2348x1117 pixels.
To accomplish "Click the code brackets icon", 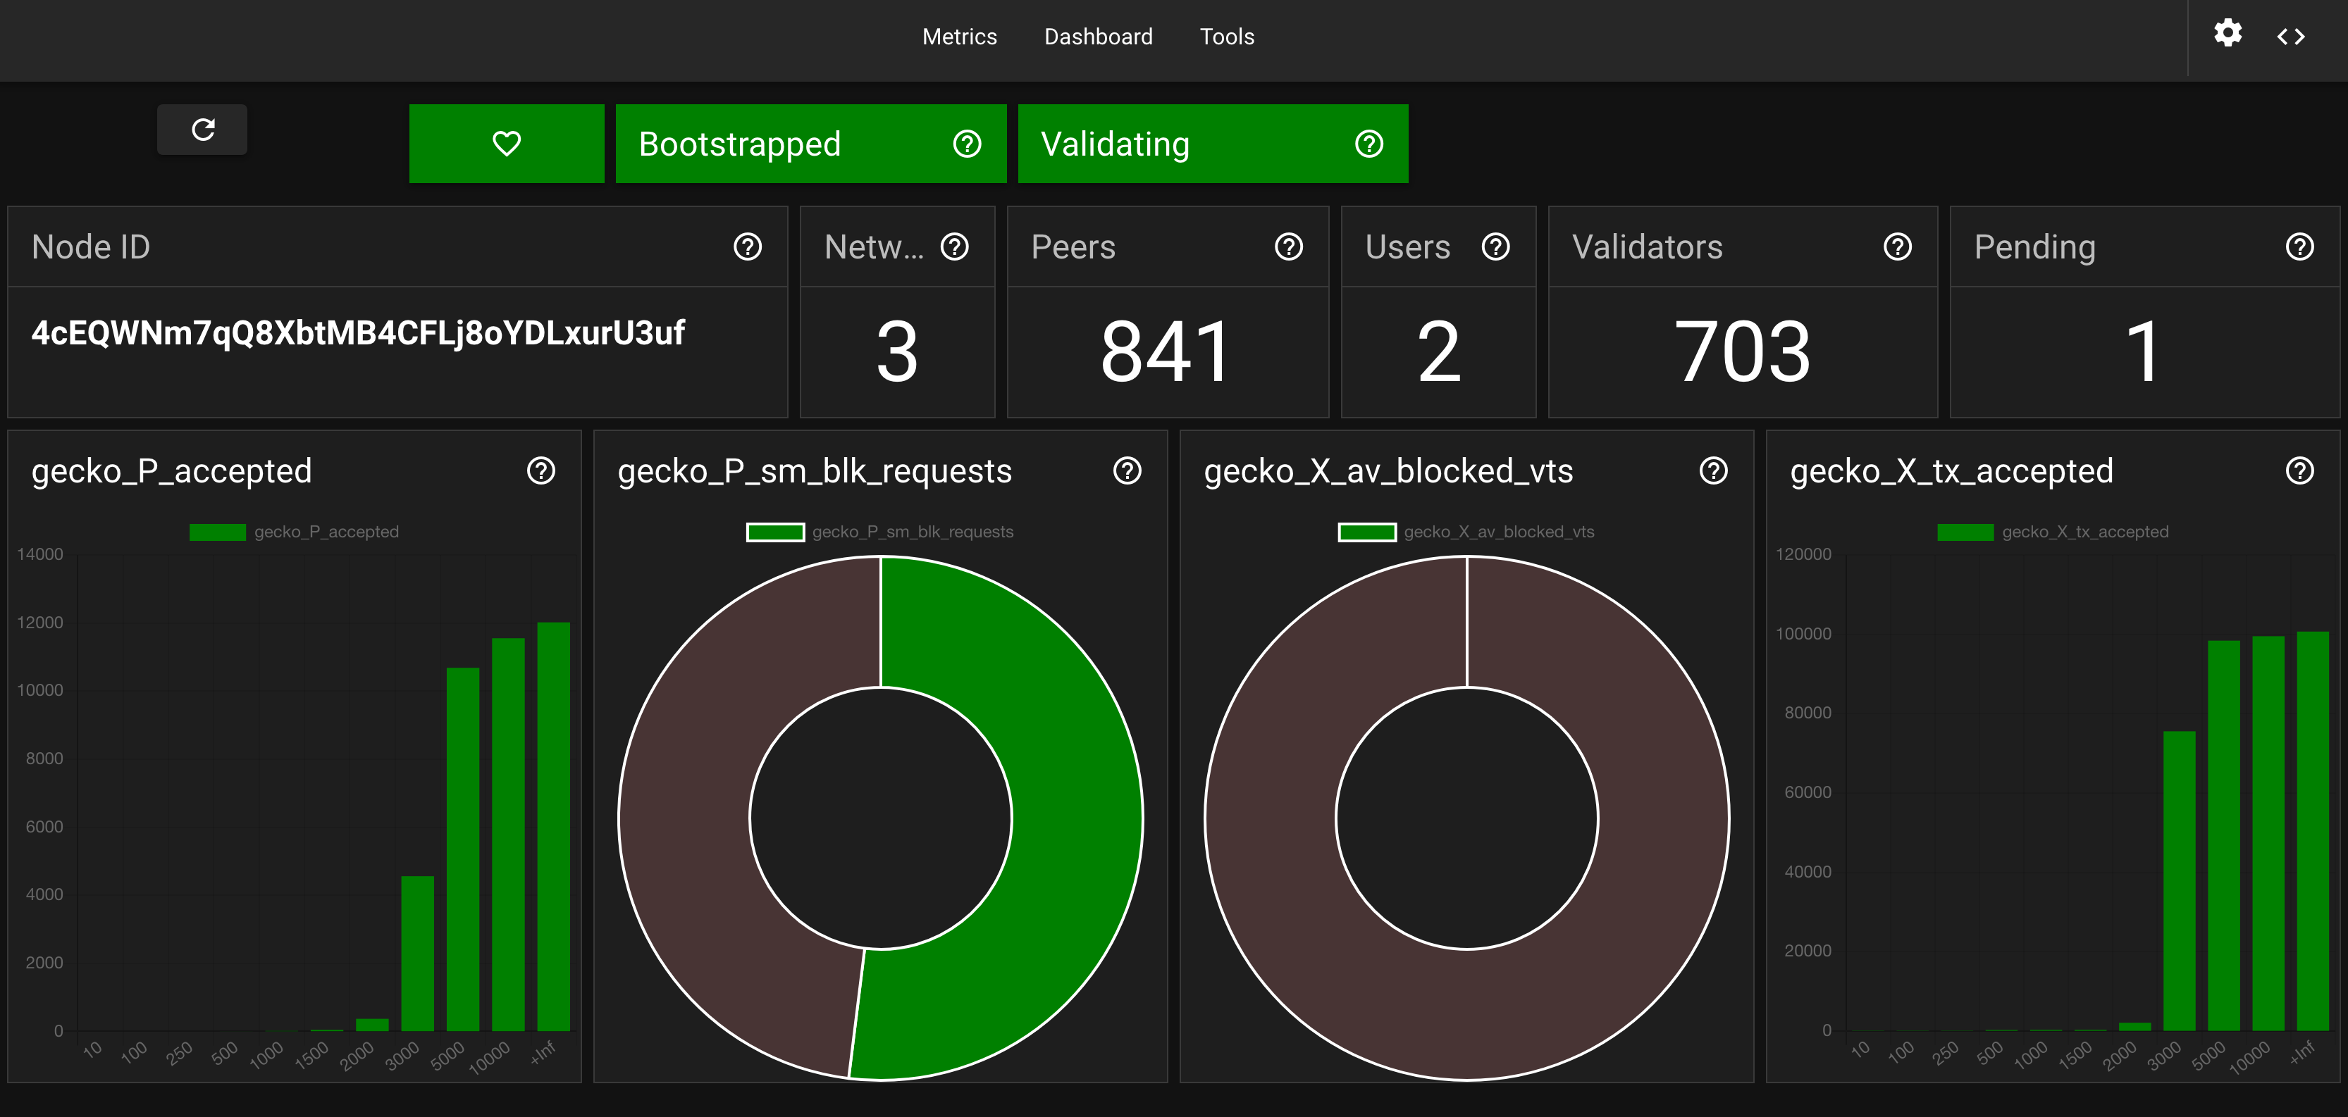I will [x=2291, y=37].
